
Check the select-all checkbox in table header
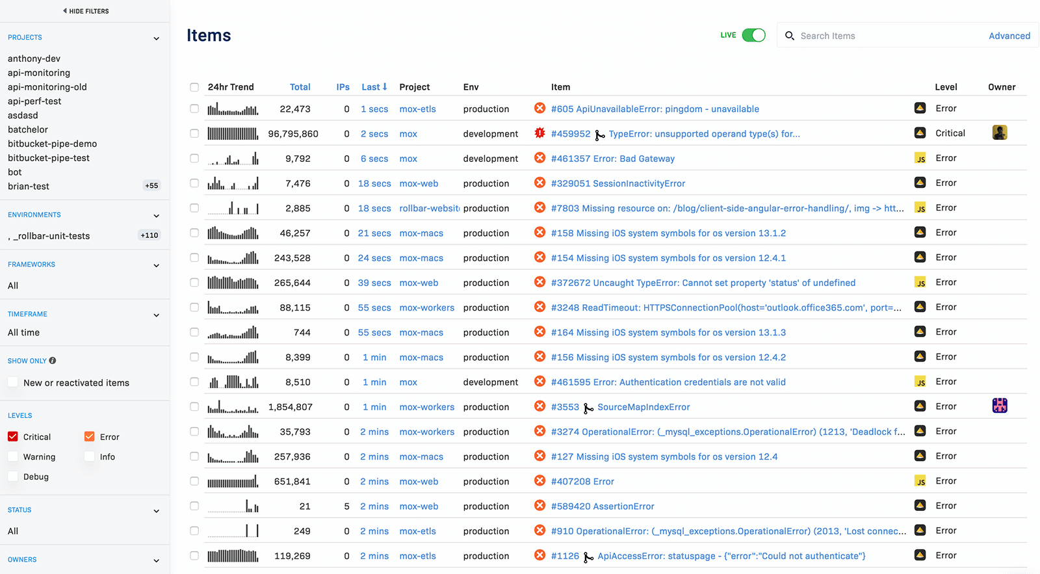click(194, 87)
